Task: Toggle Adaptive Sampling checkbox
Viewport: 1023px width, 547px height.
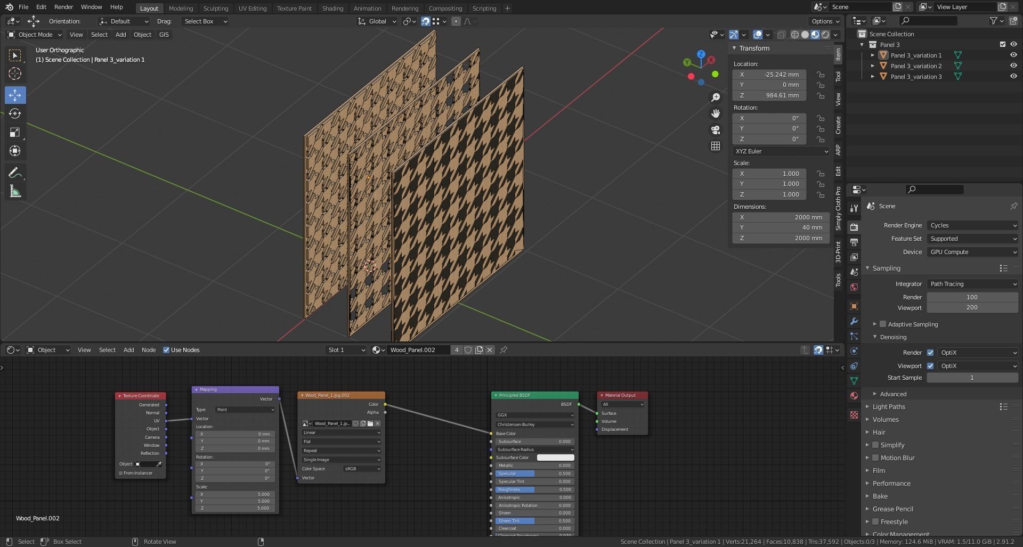Action: coord(883,324)
